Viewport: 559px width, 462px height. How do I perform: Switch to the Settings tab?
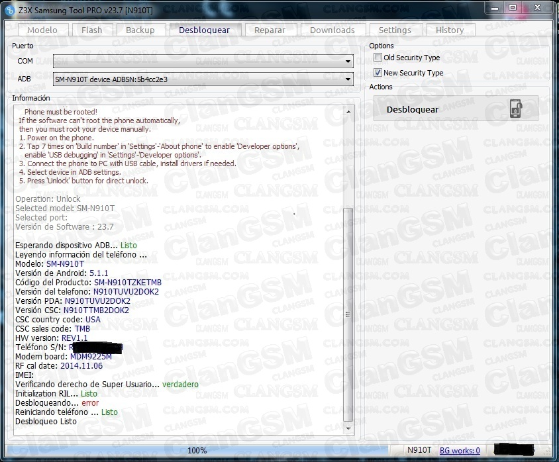395,30
